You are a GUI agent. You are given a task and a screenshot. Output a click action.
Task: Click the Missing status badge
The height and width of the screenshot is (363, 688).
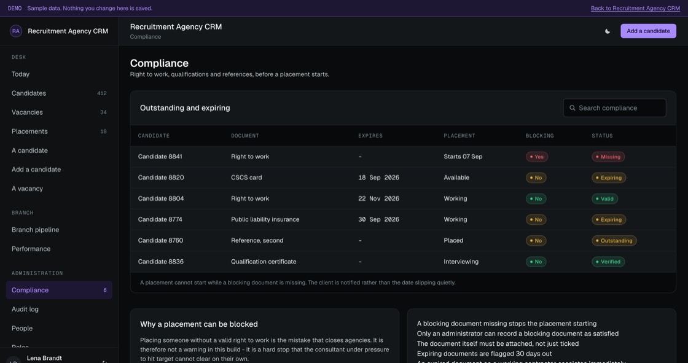point(608,157)
